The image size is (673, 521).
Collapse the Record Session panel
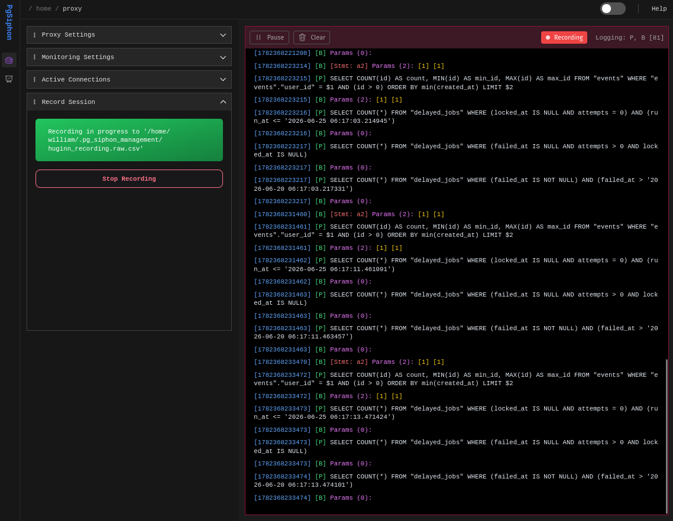pos(129,102)
